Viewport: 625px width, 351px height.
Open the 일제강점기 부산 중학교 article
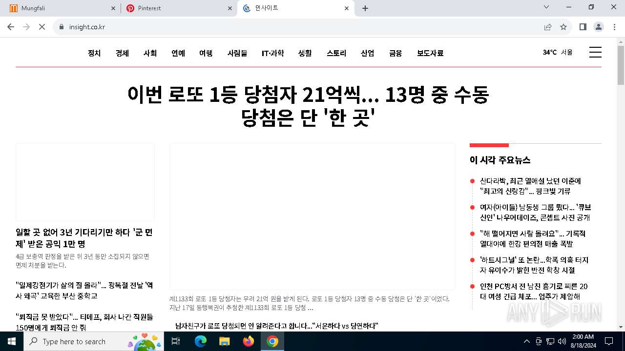click(x=84, y=290)
